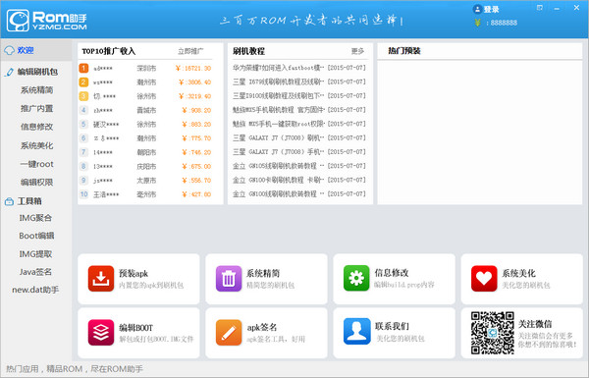This screenshot has width=589, height=378.
Task: Open IMG提取 tool in sidebar
Action: [35, 254]
